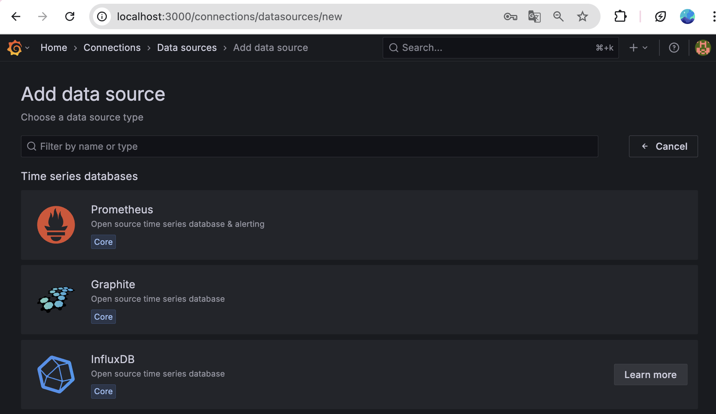Click the Grafana logo
Viewport: 716px width, 414px height.
15,48
